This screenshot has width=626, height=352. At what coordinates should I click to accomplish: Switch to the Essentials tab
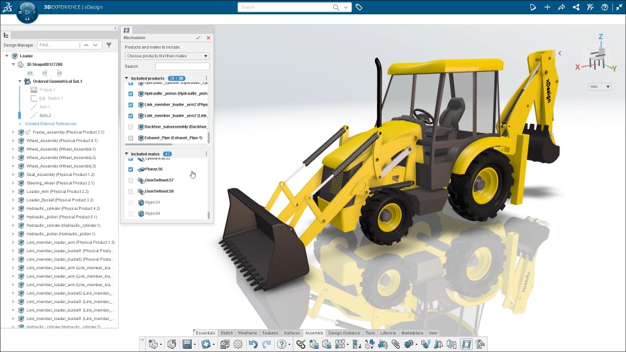[x=205, y=333]
